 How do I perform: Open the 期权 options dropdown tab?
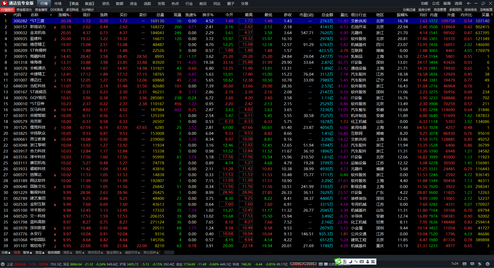tap(80, 253)
